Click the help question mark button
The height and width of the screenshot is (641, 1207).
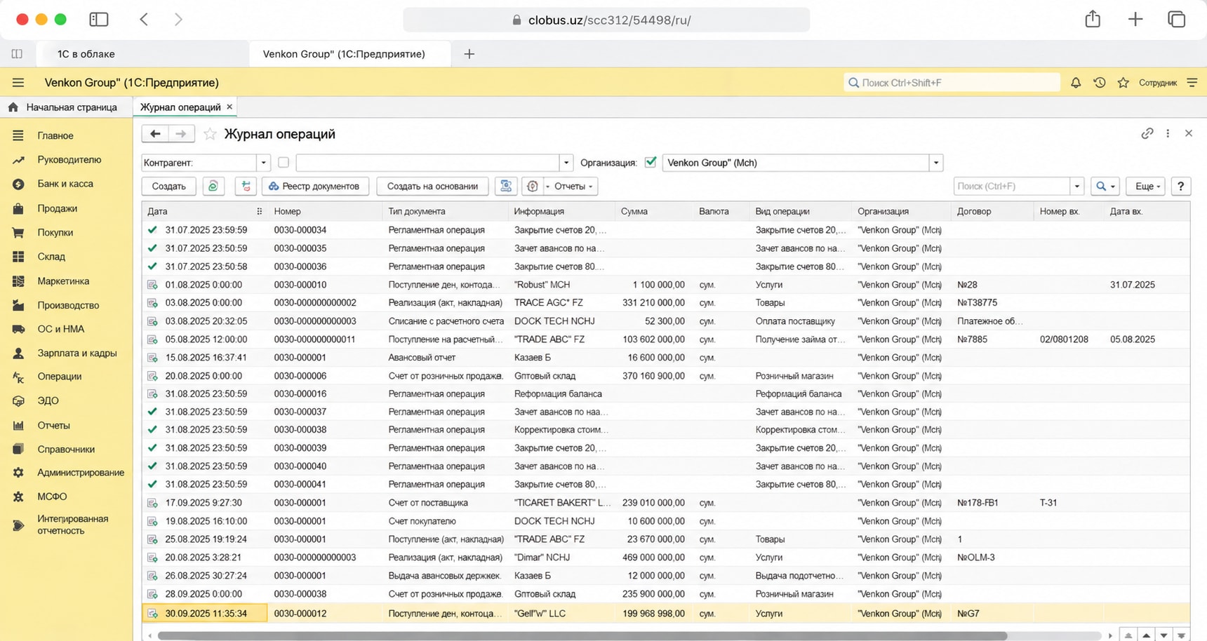pyautogui.click(x=1181, y=186)
